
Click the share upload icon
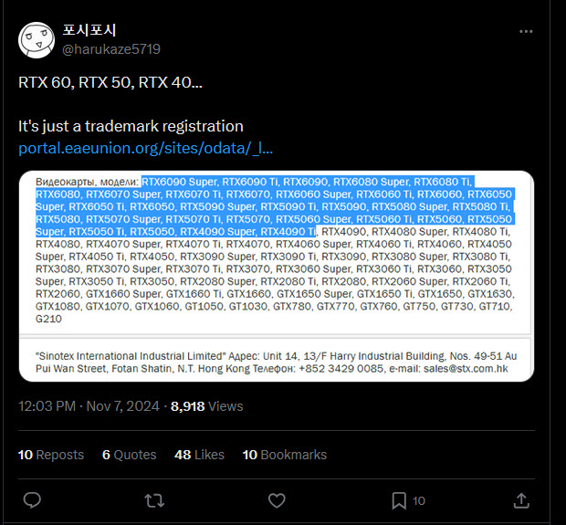(521, 500)
